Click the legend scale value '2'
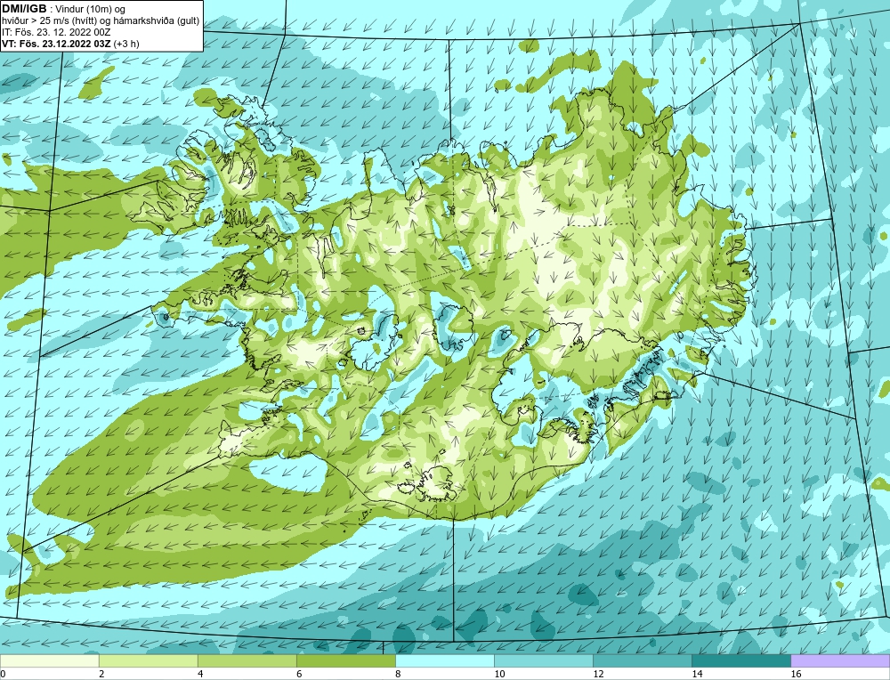Viewport: 890px width, 680px height. tap(101, 674)
